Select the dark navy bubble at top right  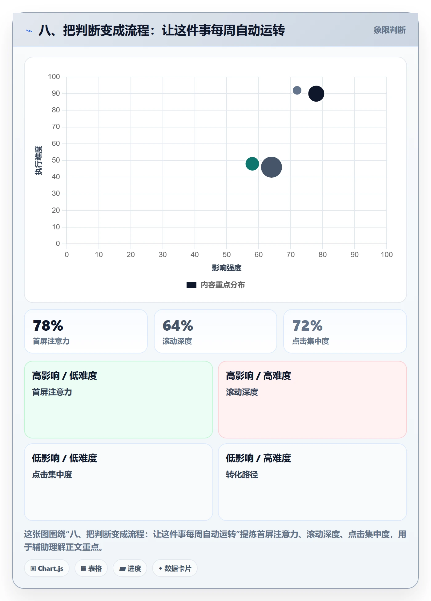(316, 93)
